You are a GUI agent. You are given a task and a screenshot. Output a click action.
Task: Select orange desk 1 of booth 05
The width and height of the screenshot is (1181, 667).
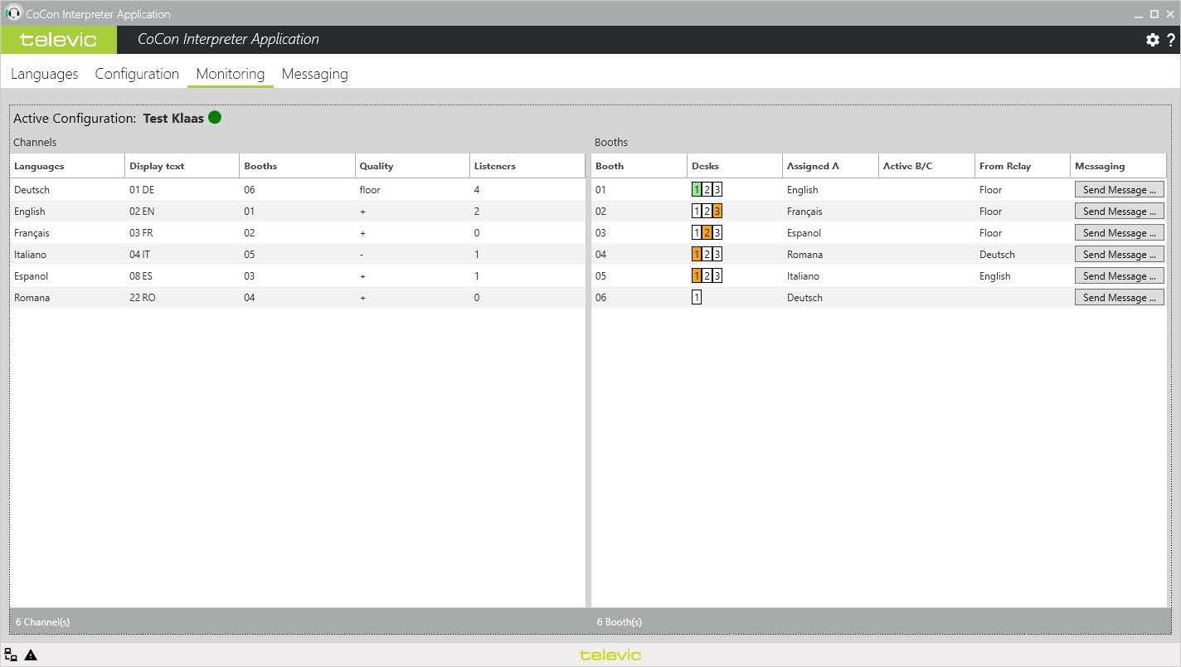(x=697, y=276)
